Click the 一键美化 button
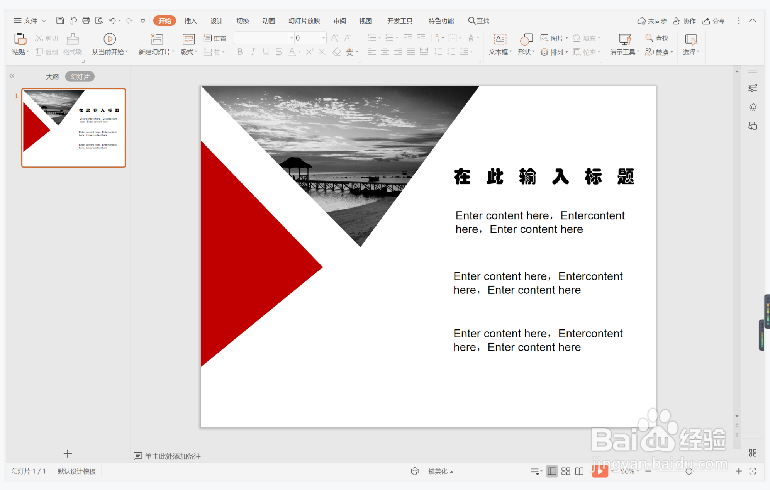This screenshot has height=490, width=770. [432, 471]
